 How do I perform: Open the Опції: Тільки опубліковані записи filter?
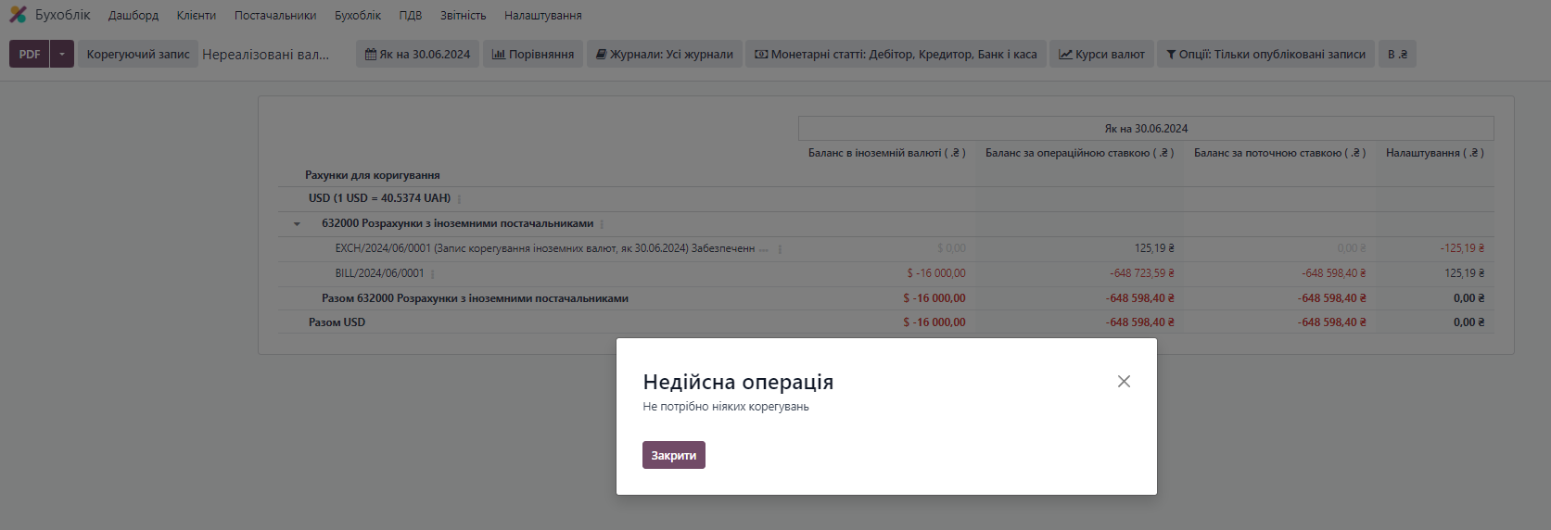1266,54
